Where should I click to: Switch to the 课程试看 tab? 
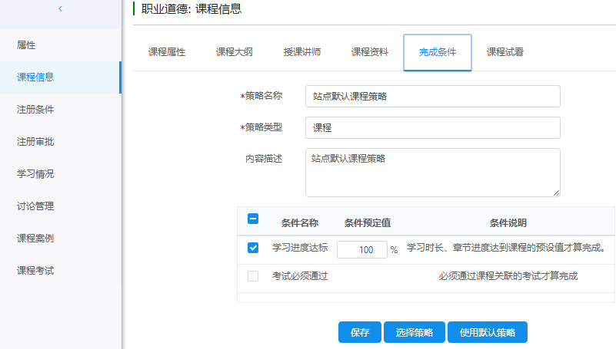click(x=505, y=52)
